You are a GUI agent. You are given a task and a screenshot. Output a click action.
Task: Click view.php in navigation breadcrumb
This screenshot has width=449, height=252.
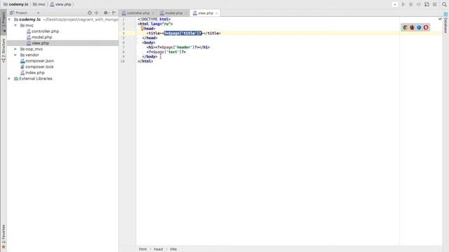(63, 4)
